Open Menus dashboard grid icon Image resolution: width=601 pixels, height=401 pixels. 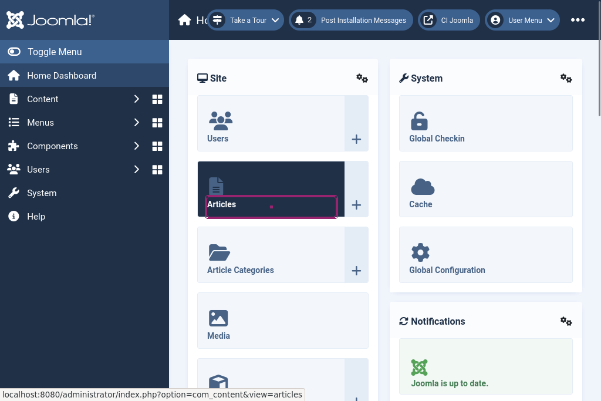point(157,123)
